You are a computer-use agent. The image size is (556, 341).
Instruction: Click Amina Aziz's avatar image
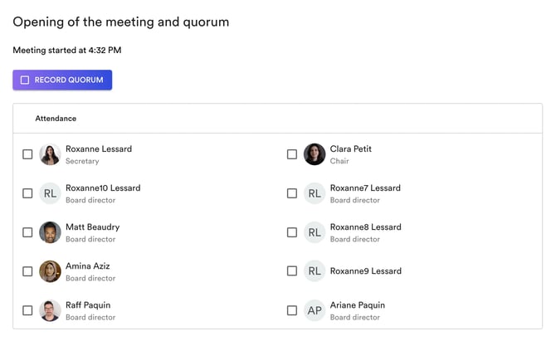50,271
